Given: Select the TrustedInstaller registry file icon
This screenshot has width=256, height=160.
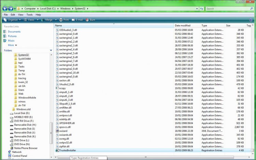Looking at the screenshot, I should 57,150.
